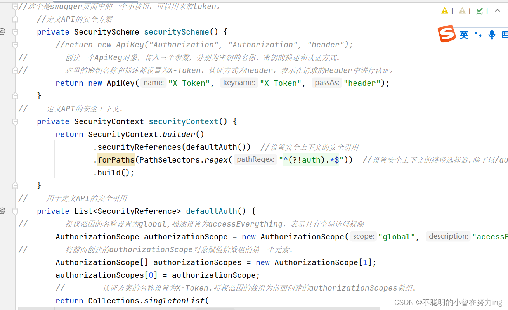Click the @ annotation gutter icon beside defaultAuth
Viewport: 508px width, 310px height.
3,210
